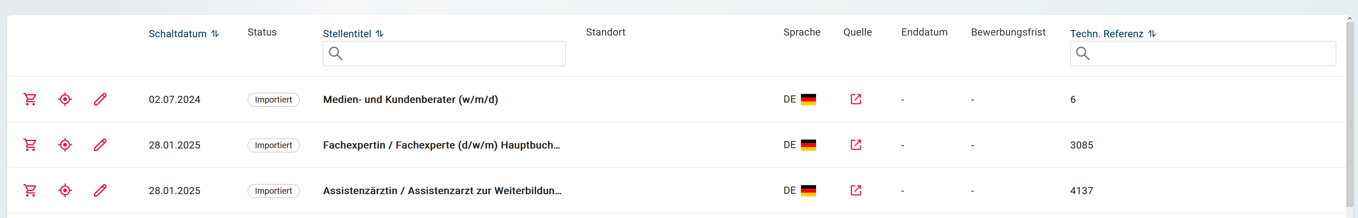Image resolution: width=1358 pixels, height=218 pixels.
Task: Edit the Assistenzärztin / Assistenzarzt entry
Action: click(100, 191)
